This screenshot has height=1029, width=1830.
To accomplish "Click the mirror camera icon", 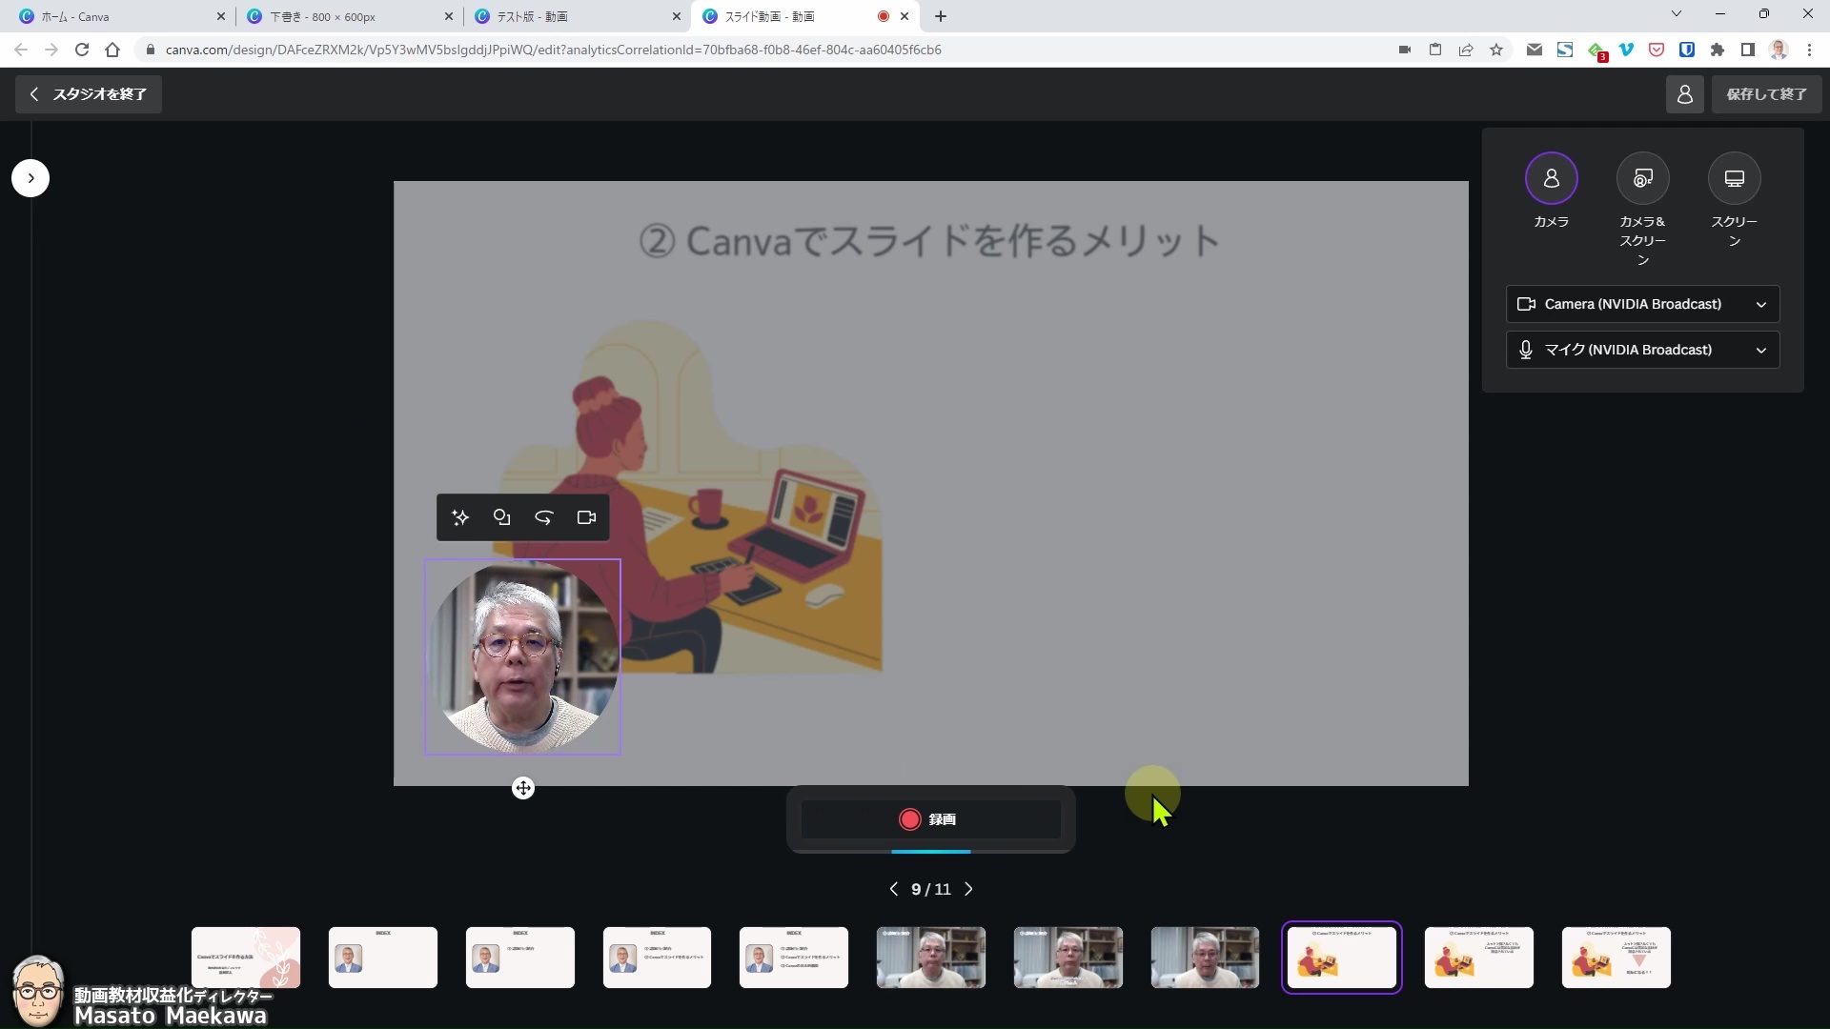I will [x=544, y=517].
